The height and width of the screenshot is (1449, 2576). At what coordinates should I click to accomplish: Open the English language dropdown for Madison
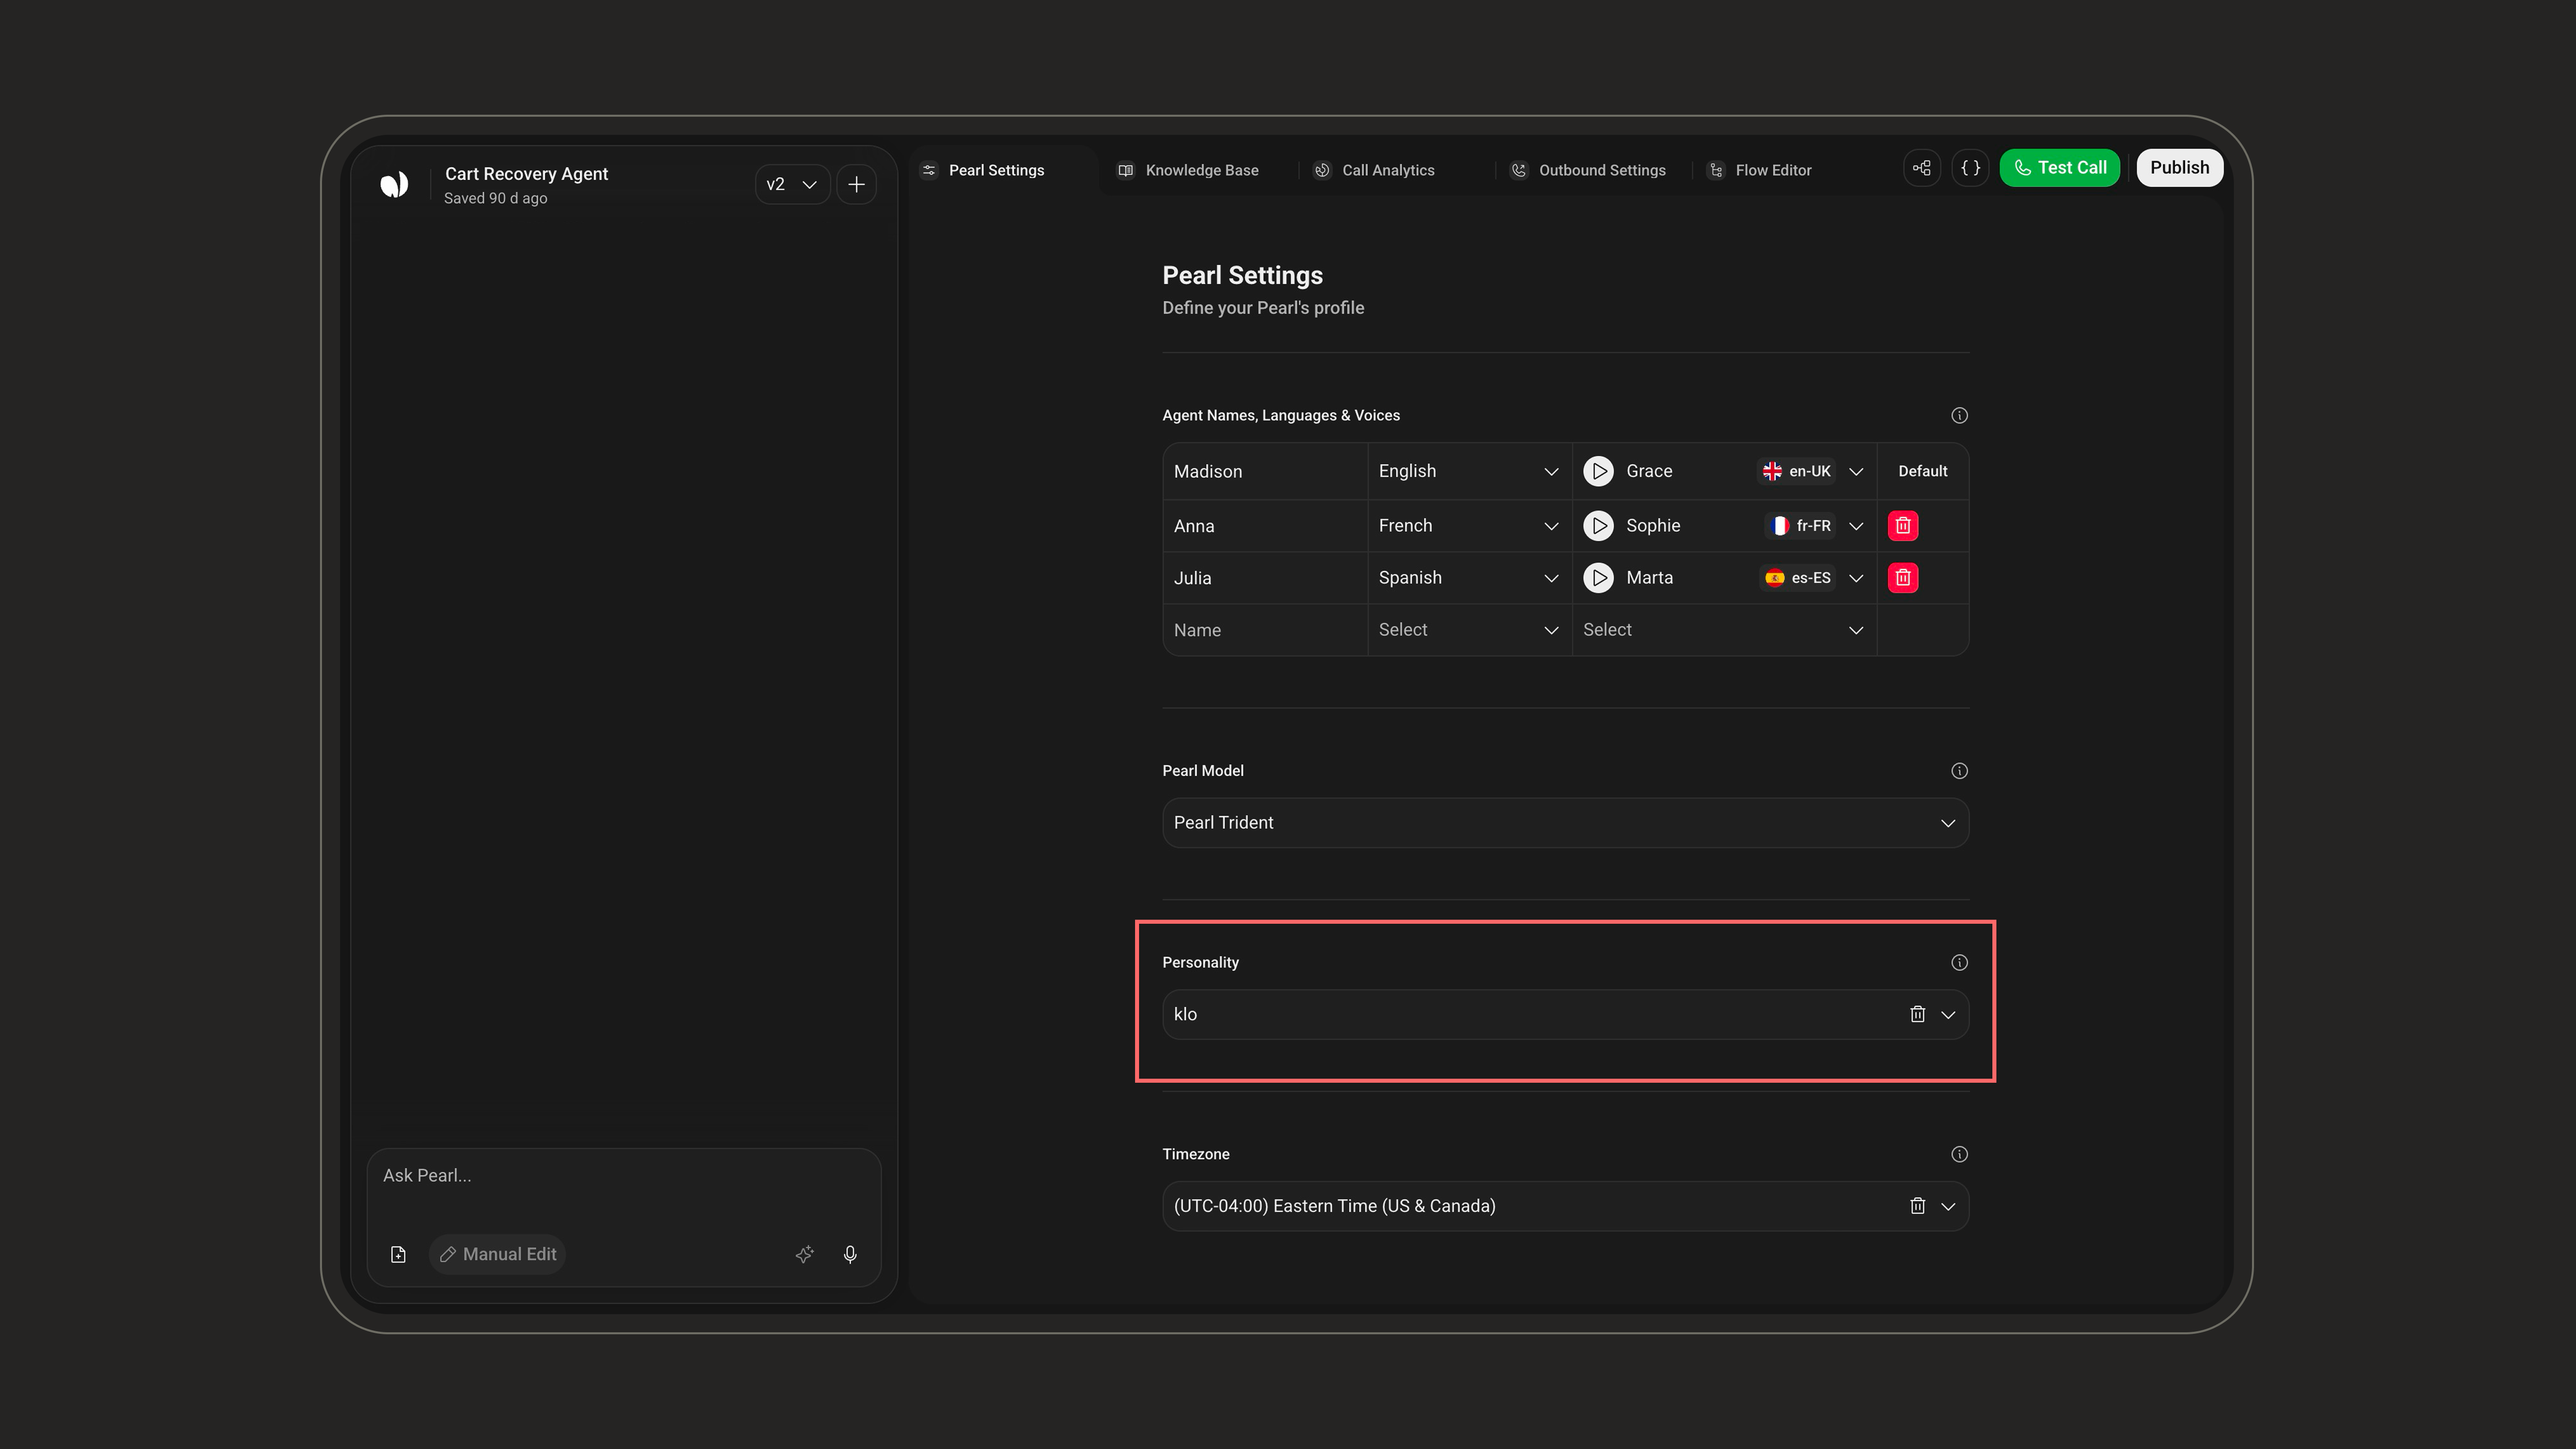[x=1469, y=471]
